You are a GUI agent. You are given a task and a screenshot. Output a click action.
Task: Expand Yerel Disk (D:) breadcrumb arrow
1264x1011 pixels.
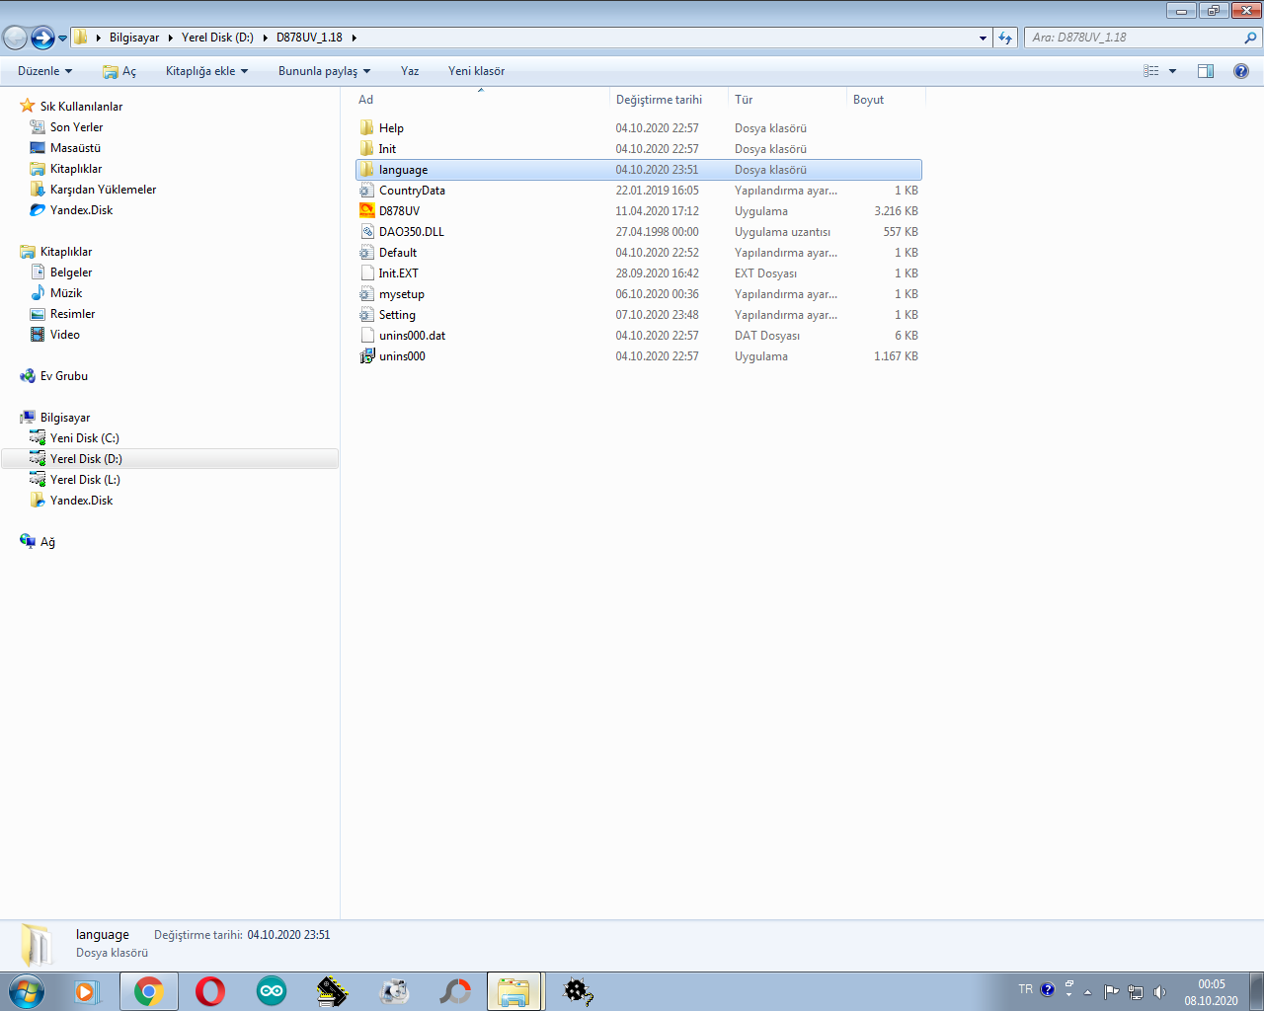point(265,38)
